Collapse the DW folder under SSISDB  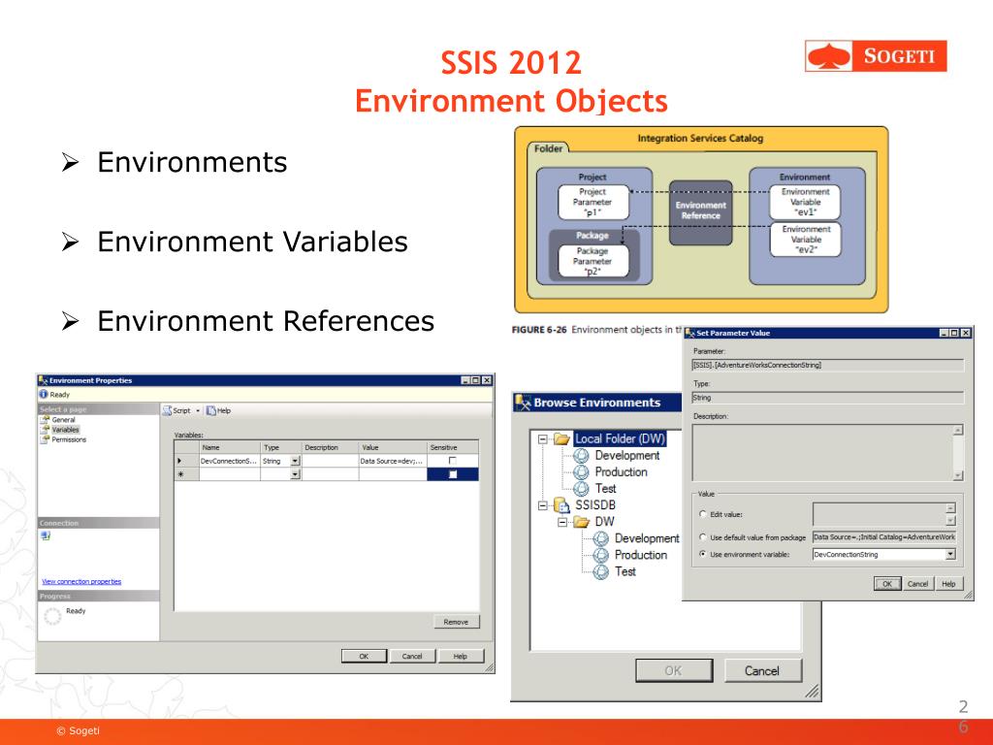pos(562,522)
